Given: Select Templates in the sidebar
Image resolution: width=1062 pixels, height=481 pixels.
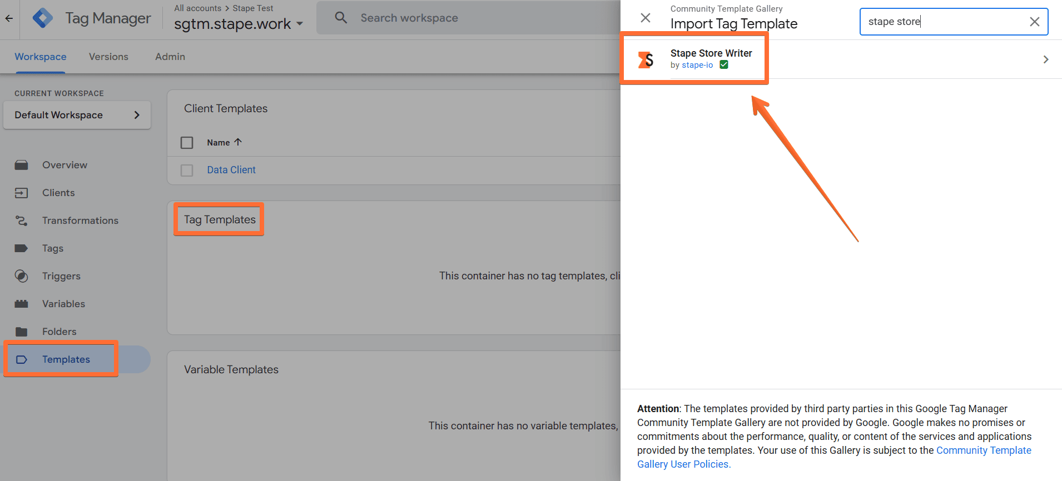Looking at the screenshot, I should tap(66, 359).
